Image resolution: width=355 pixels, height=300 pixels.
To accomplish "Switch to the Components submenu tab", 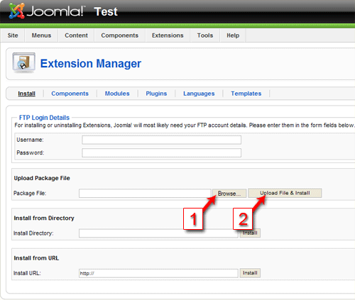I will 70,94.
